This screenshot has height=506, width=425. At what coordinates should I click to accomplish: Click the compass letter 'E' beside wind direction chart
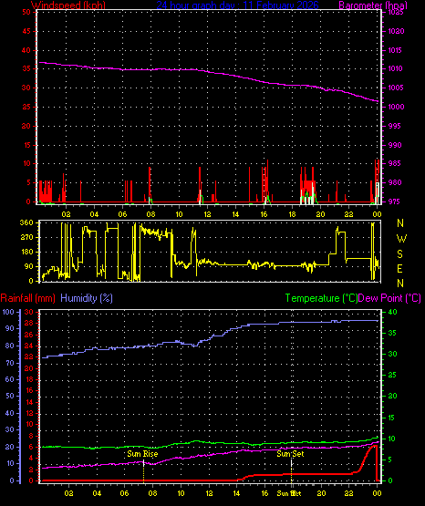[399, 268]
